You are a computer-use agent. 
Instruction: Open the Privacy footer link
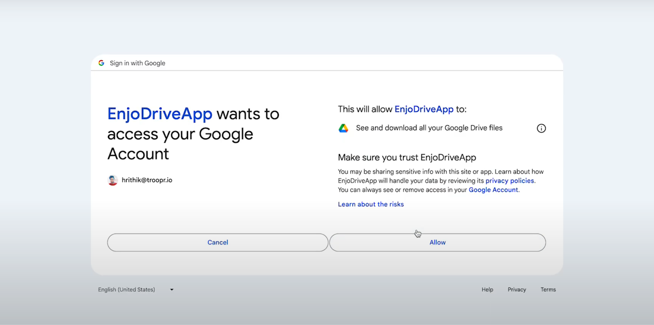pyautogui.click(x=517, y=290)
